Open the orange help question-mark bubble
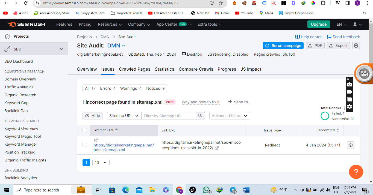Viewport: 373px width, 195px height. (x=356, y=172)
